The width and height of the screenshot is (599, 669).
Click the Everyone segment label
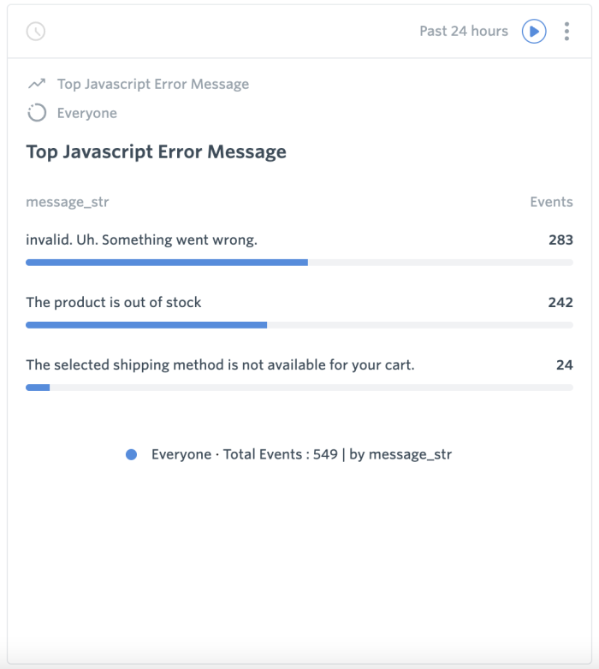[87, 113]
